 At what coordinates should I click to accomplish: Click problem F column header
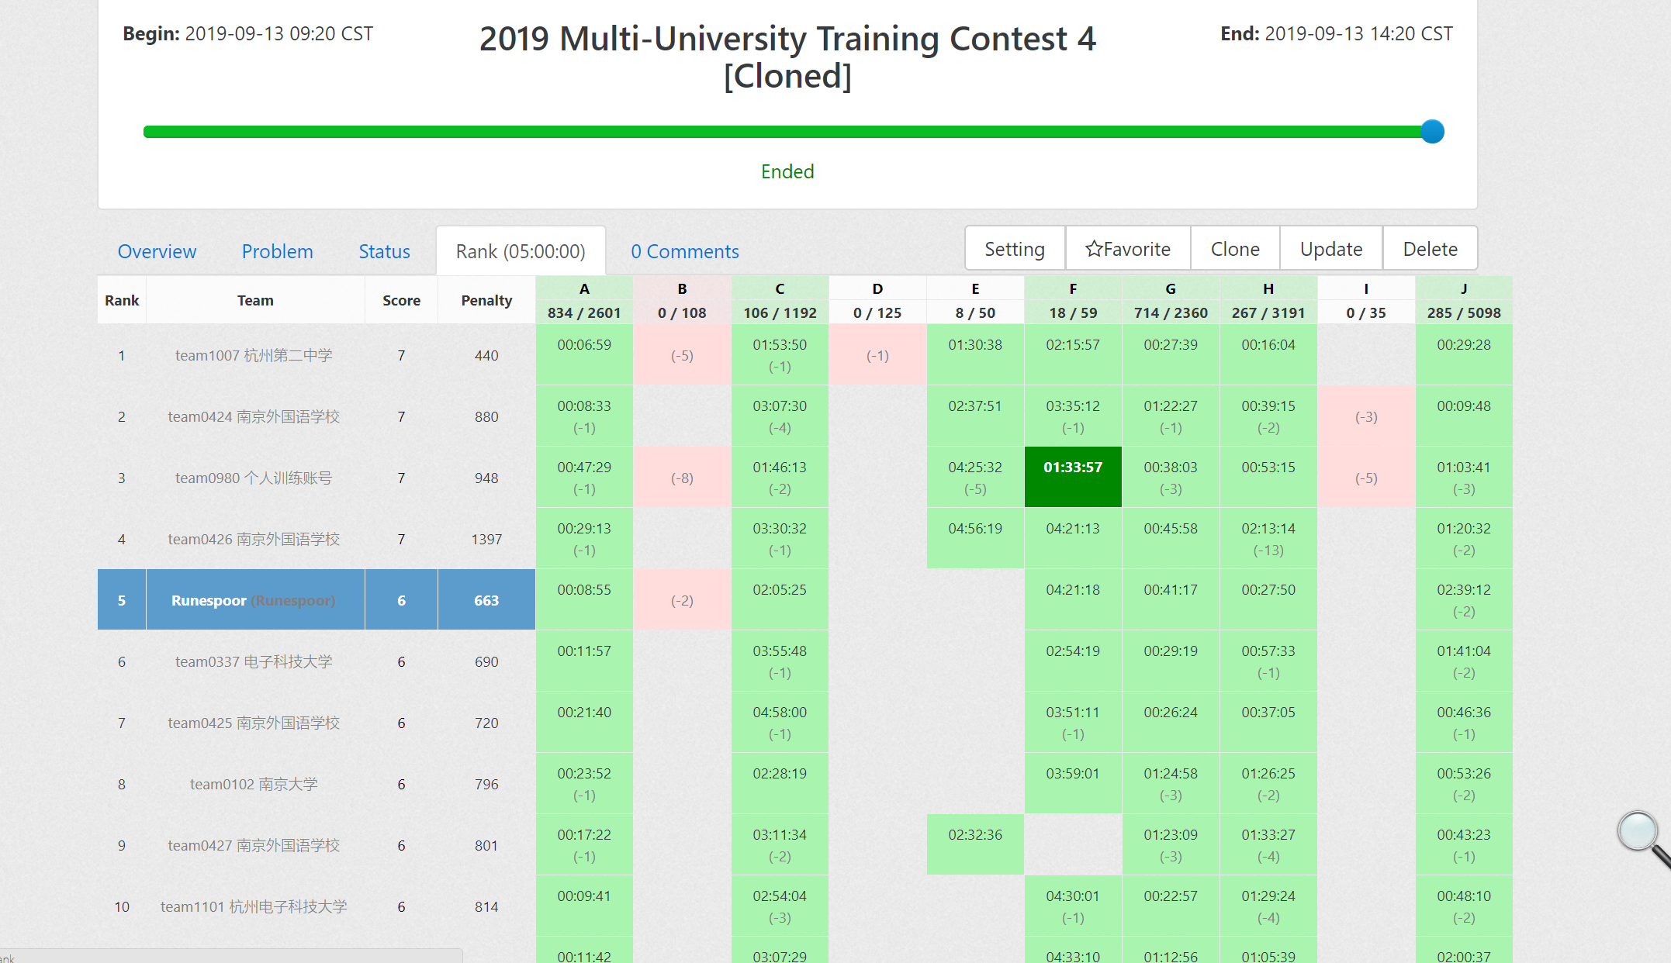[x=1073, y=289]
